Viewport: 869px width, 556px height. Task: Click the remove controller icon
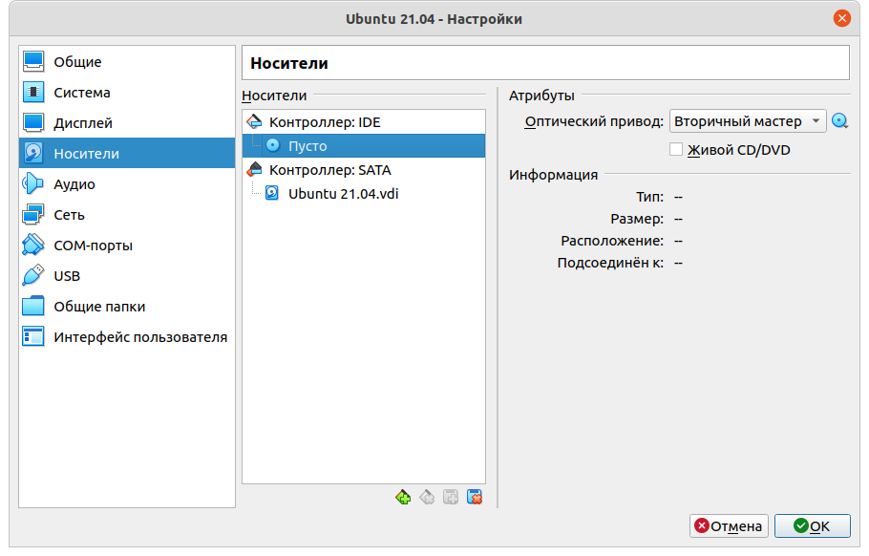point(427,497)
